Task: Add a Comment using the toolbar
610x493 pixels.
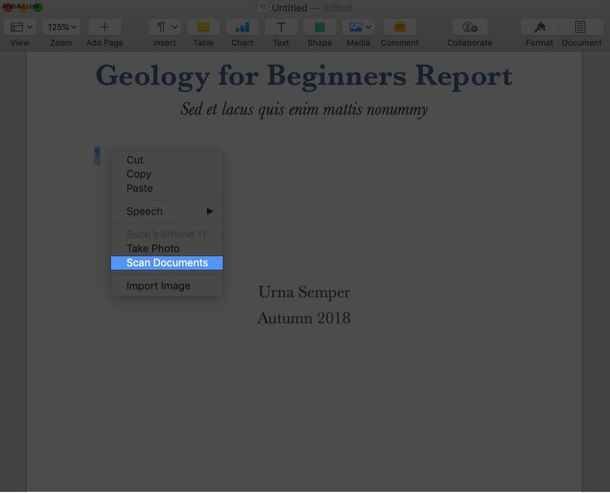Action: pos(400,27)
